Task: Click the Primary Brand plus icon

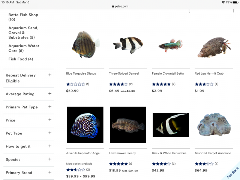Action: click(x=49, y=172)
